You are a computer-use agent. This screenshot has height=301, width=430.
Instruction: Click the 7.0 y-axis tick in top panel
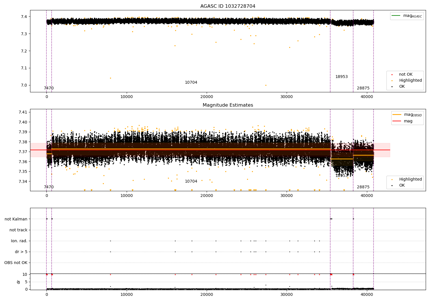click(24, 85)
